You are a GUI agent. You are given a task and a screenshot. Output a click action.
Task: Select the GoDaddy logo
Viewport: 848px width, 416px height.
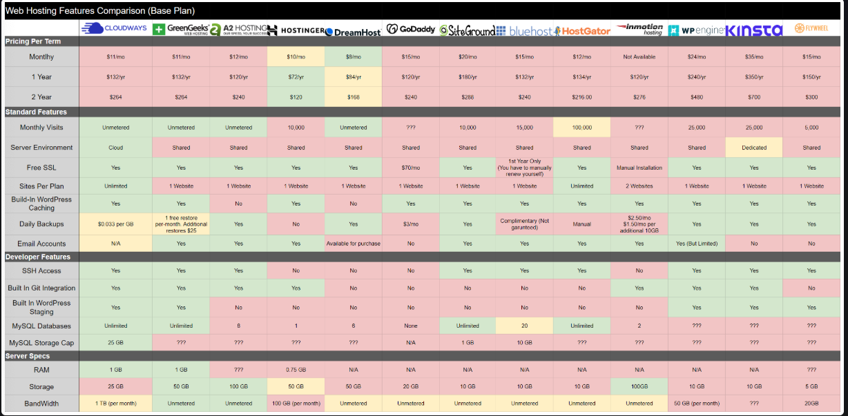click(410, 29)
